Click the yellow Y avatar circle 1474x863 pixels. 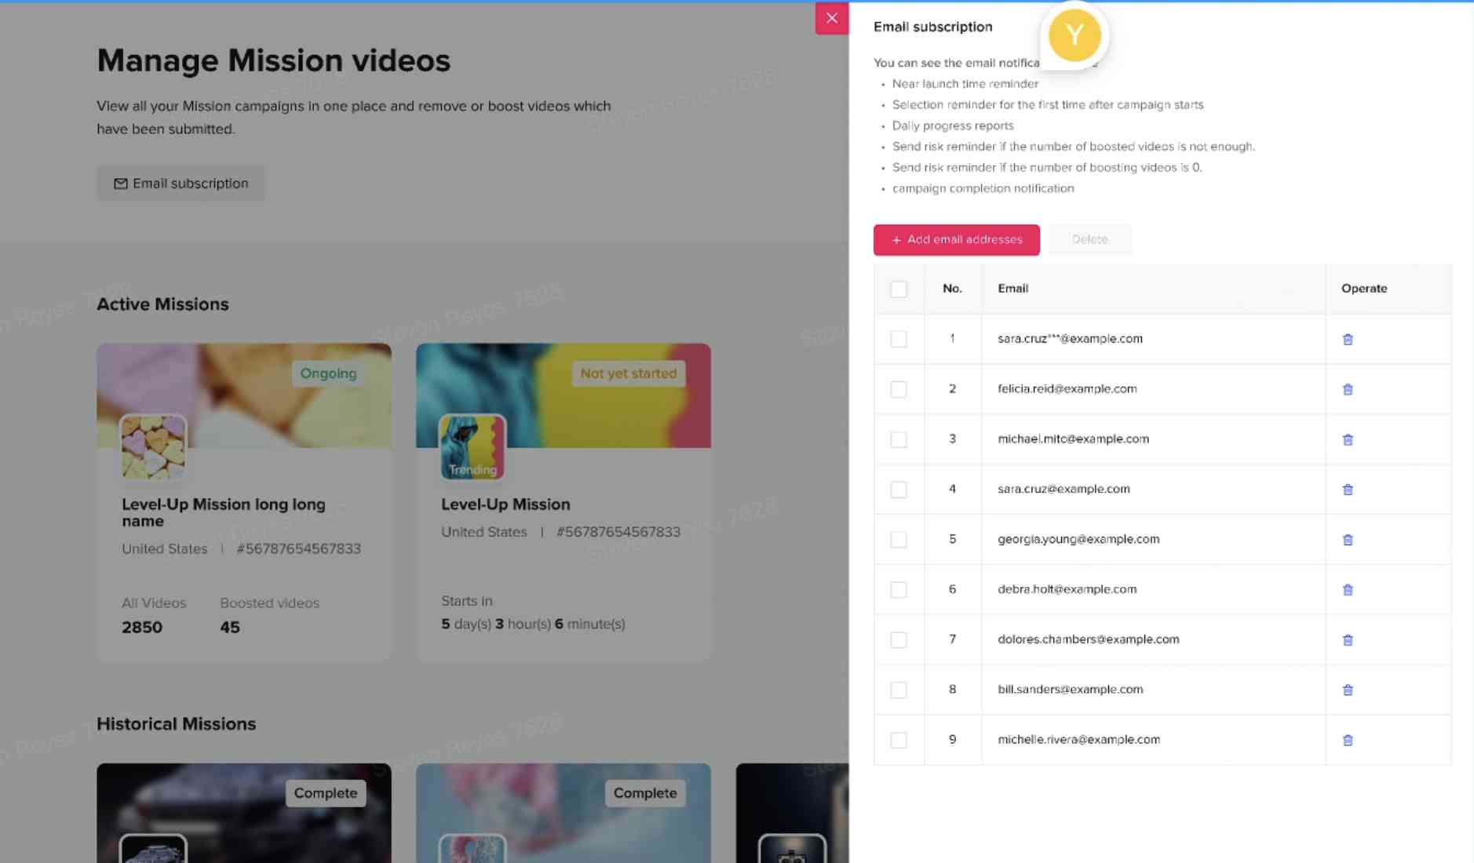coord(1074,35)
